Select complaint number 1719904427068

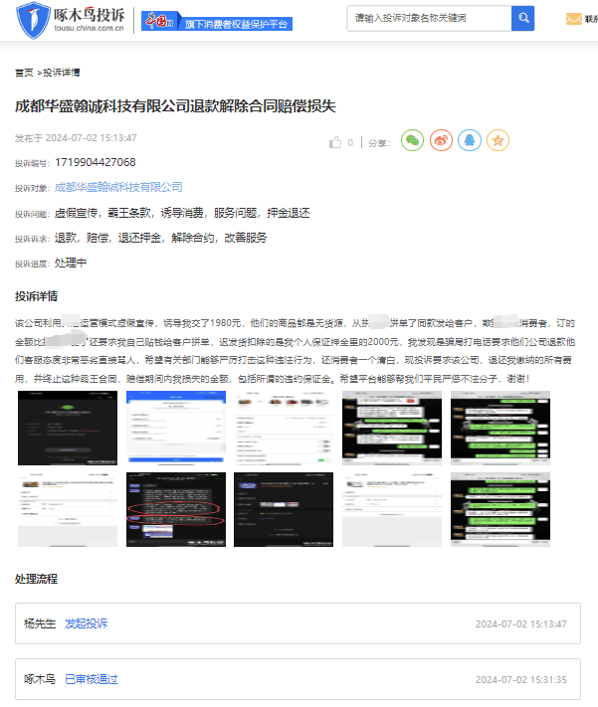point(96,162)
